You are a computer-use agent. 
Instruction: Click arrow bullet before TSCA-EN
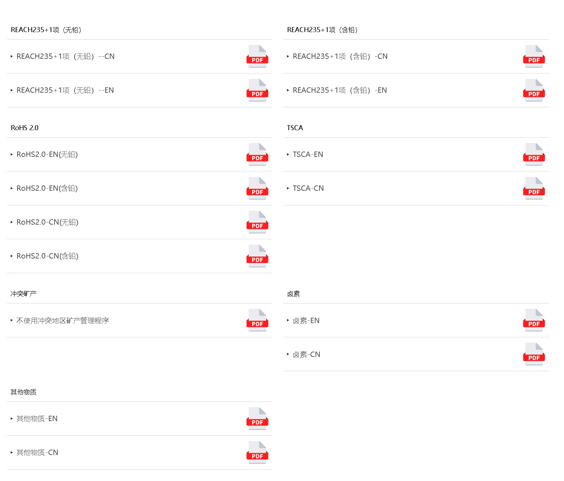288,154
